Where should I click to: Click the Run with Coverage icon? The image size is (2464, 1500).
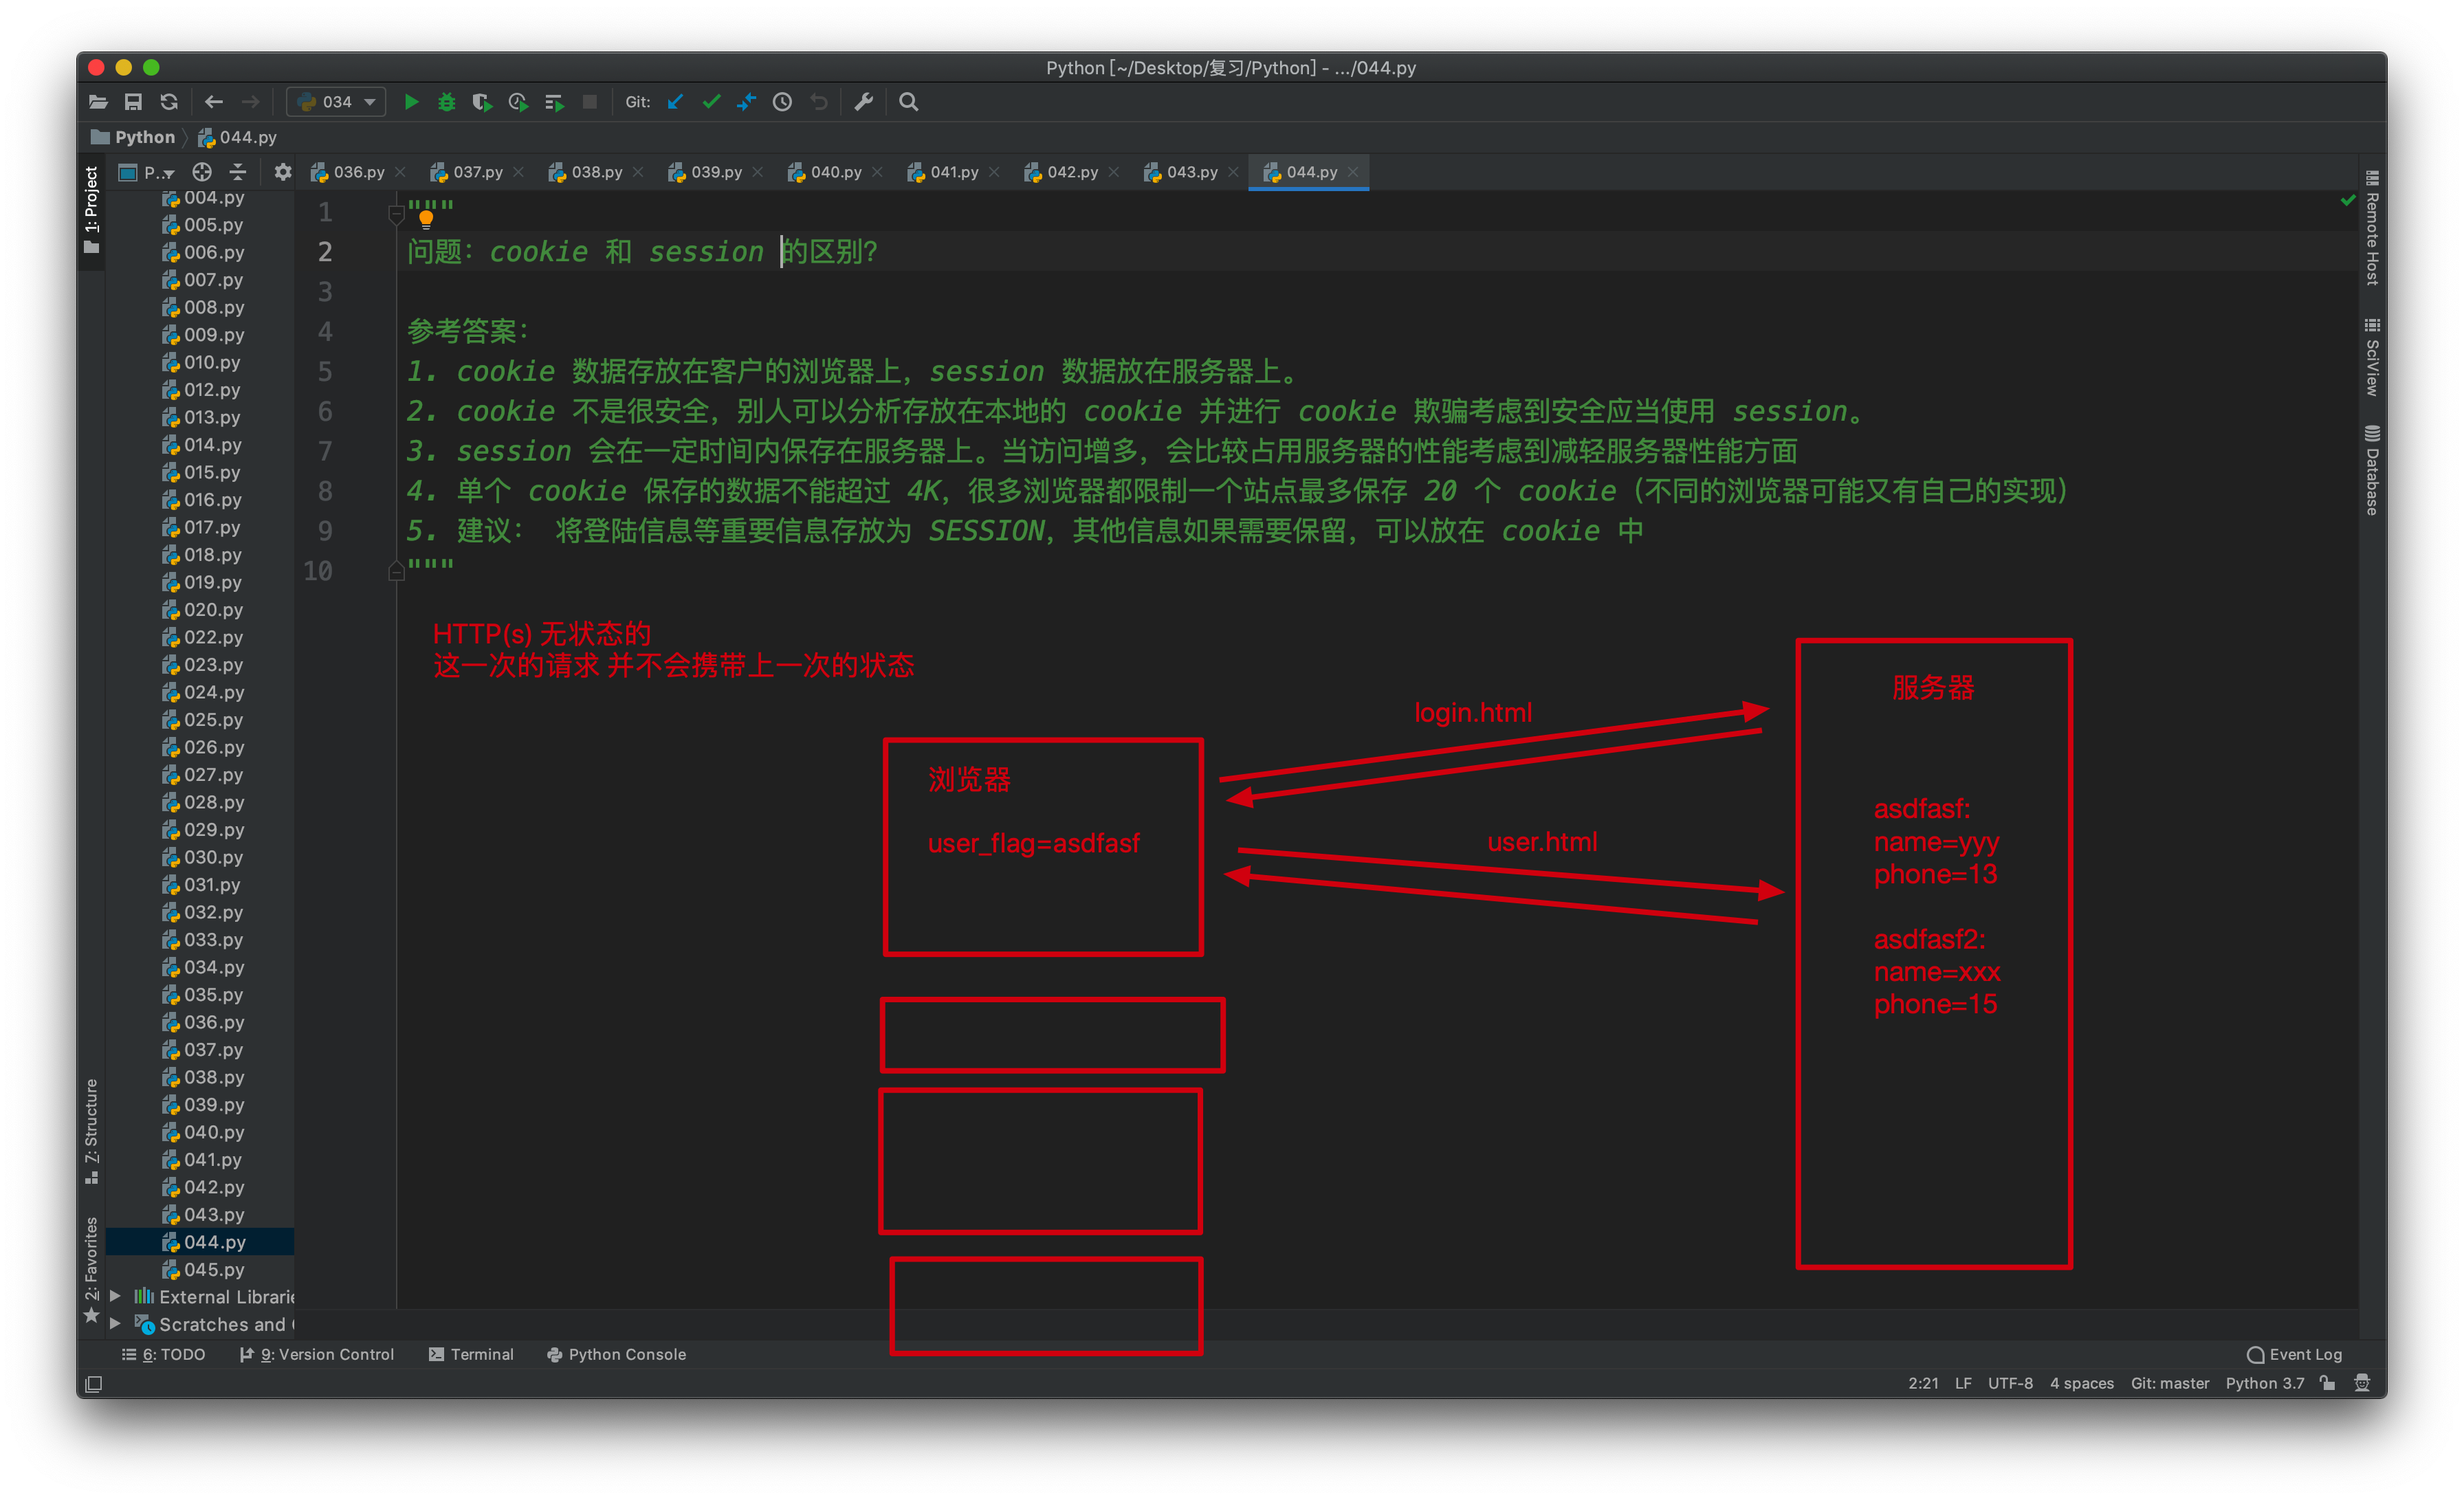point(482,102)
